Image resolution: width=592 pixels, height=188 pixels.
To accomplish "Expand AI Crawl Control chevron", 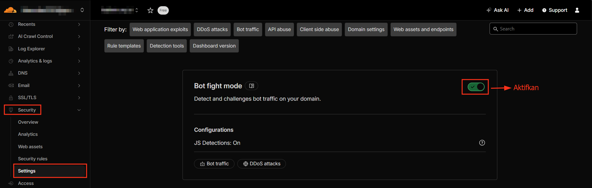I will (79, 36).
